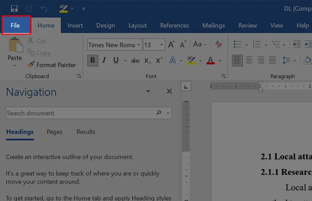The image size is (312, 201).
Task: Click Text Effects and Typography icon
Action: (173, 60)
